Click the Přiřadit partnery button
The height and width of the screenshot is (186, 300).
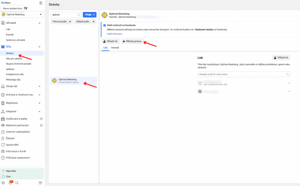click(132, 41)
